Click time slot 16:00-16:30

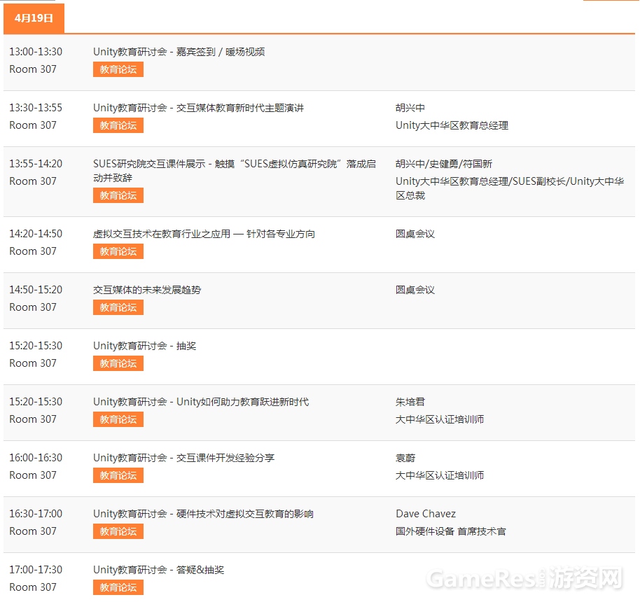(36, 458)
